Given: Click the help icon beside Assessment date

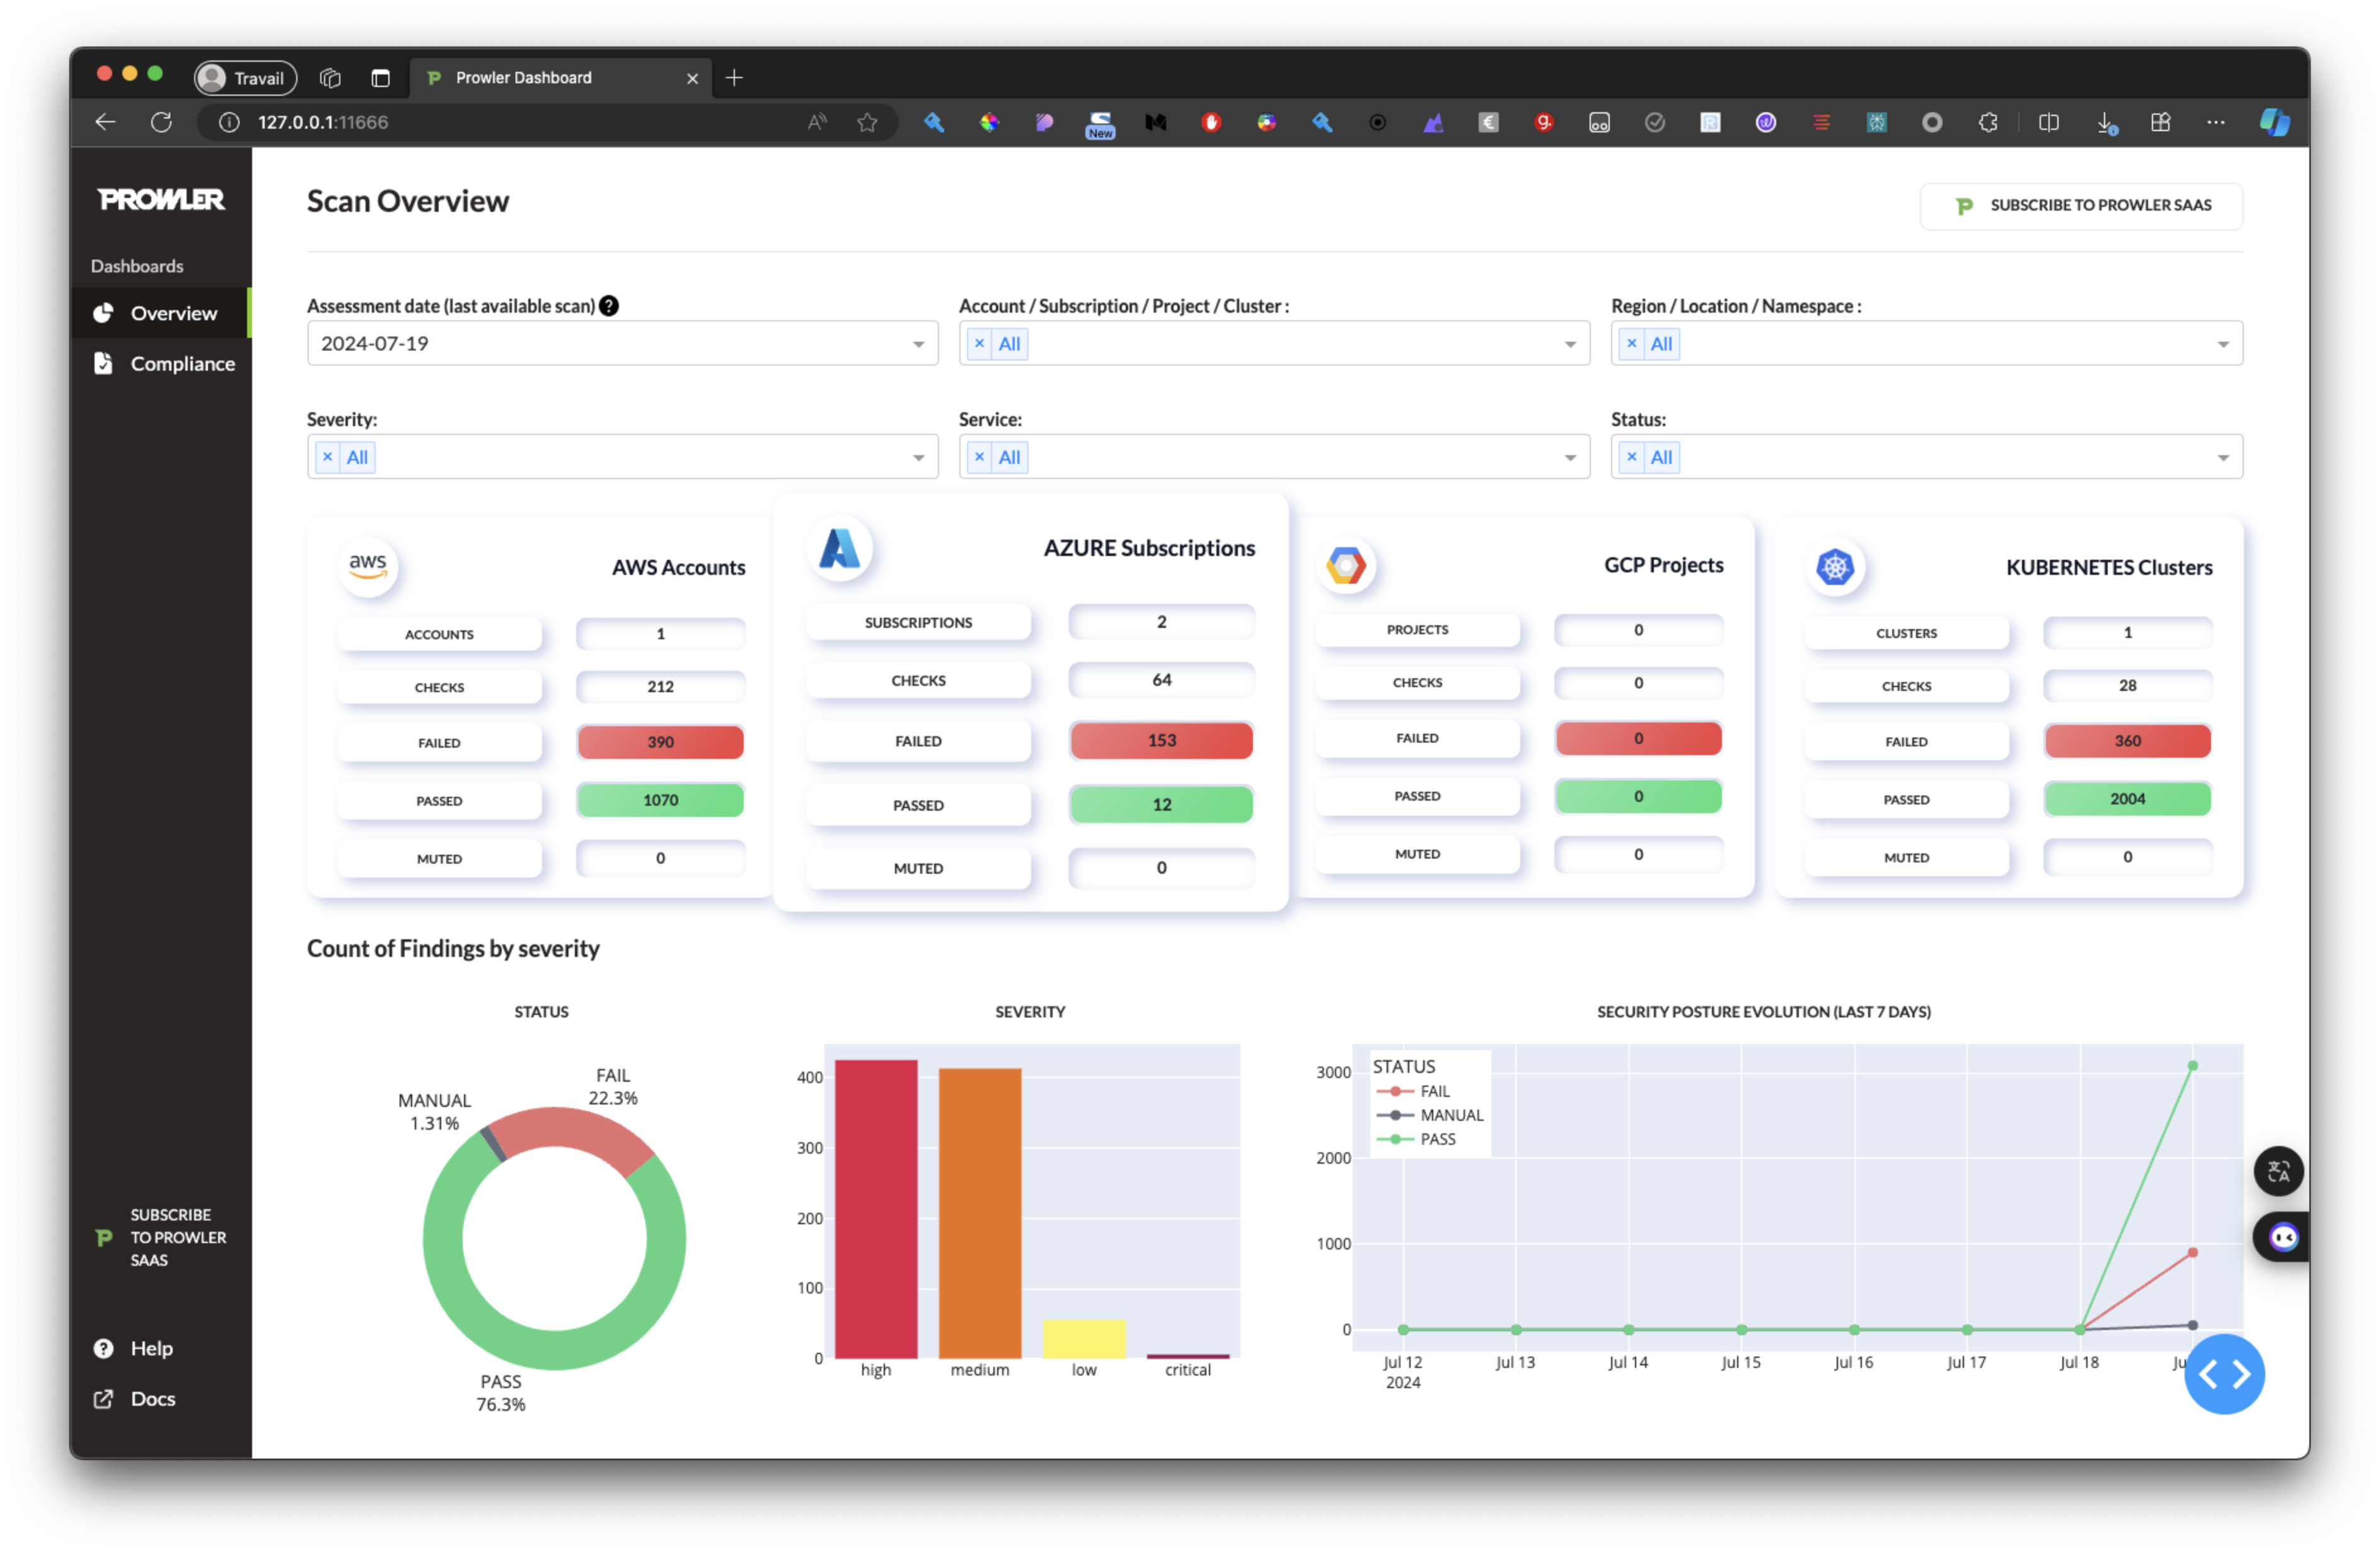Looking at the screenshot, I should [x=608, y=306].
